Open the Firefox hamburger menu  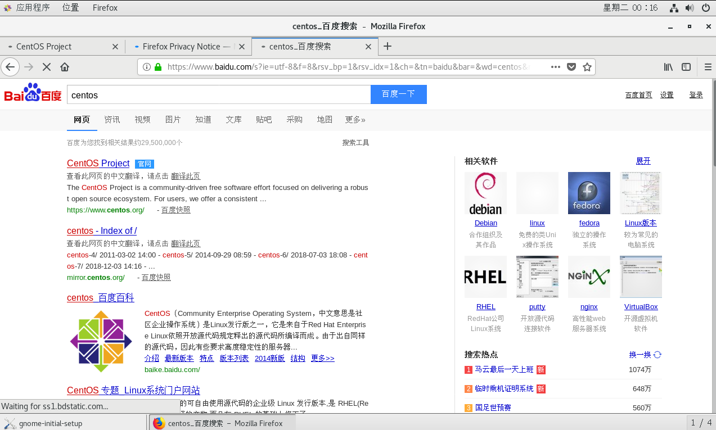tap(708, 67)
